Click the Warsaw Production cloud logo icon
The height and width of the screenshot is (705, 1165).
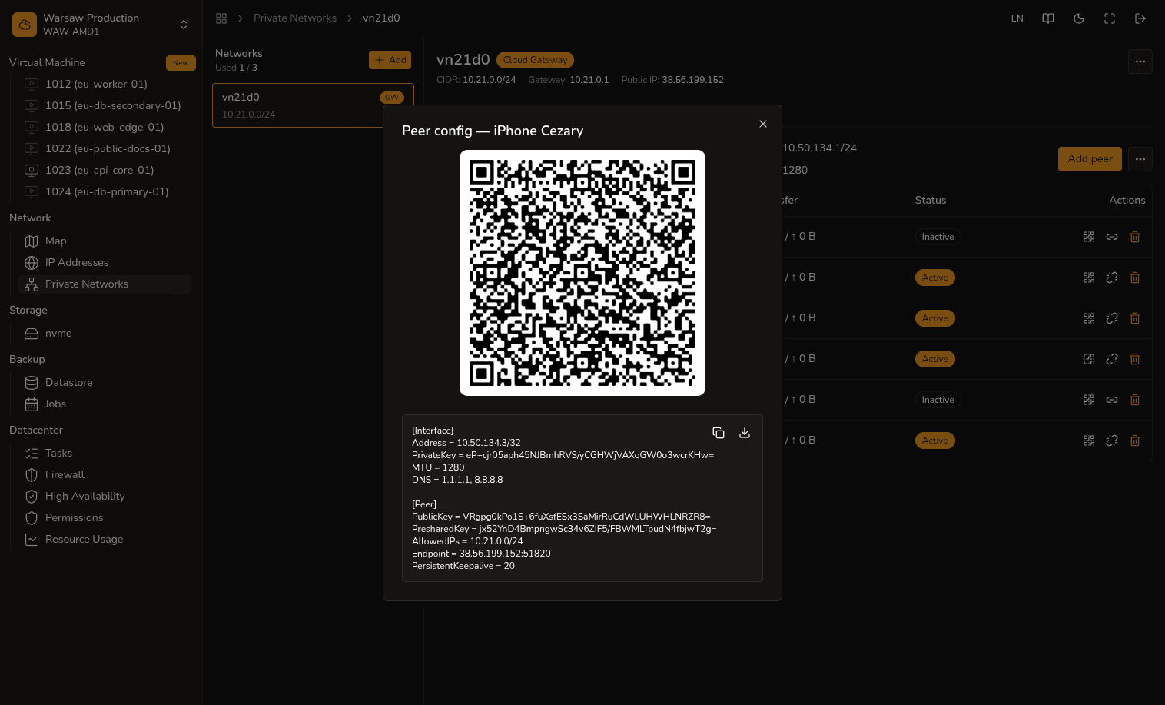tap(25, 25)
